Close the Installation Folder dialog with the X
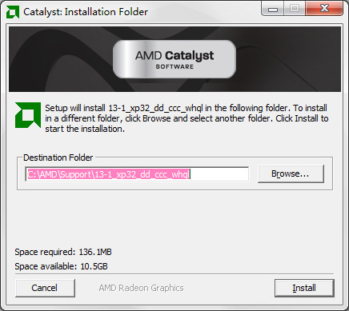 324,9
